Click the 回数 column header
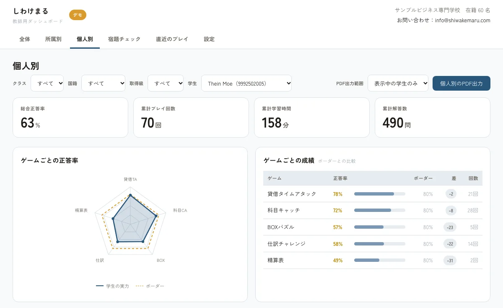Image resolution: width=503 pixels, height=308 pixels. (x=473, y=178)
